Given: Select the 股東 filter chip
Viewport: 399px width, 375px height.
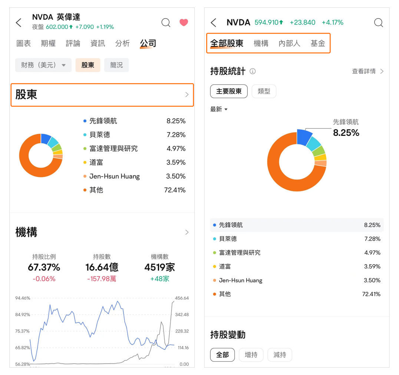Looking at the screenshot, I should coord(88,65).
